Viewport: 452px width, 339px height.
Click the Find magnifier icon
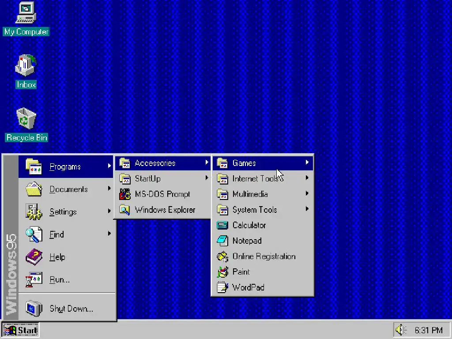[34, 234]
